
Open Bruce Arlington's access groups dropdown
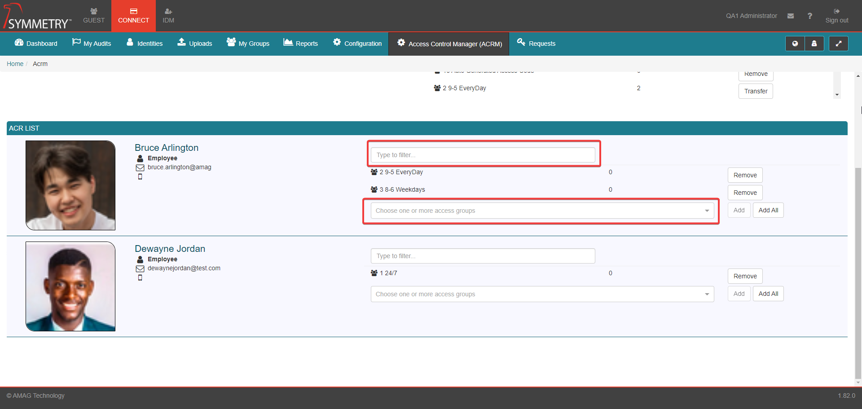coord(542,211)
